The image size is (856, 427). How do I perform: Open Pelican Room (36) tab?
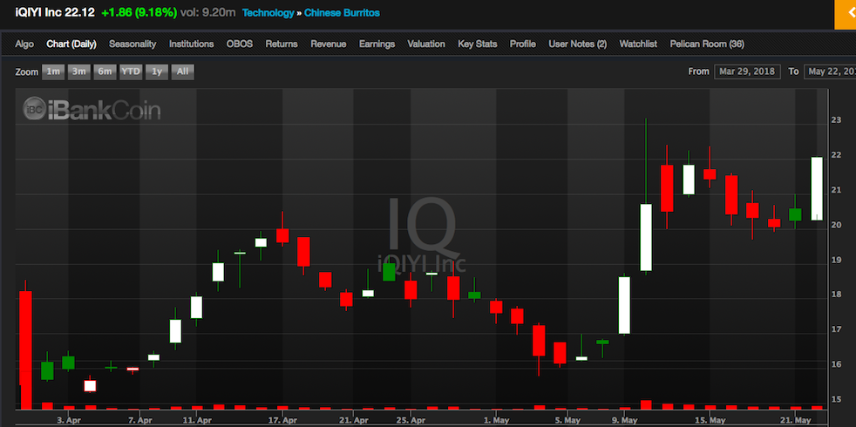click(x=707, y=44)
